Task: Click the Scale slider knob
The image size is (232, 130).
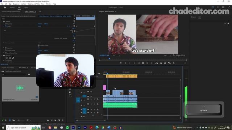Action: point(72,32)
